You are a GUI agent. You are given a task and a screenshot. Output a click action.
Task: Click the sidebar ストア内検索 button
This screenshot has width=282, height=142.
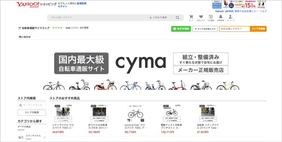click(x=32, y=112)
